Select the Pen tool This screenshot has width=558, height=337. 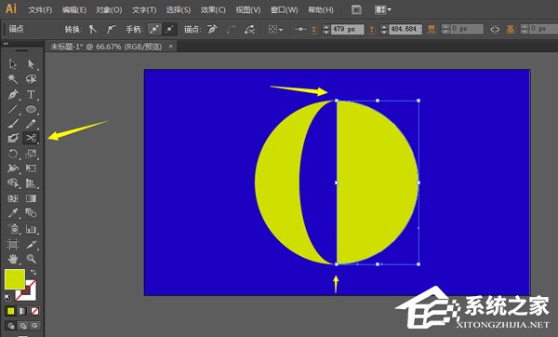coord(13,94)
